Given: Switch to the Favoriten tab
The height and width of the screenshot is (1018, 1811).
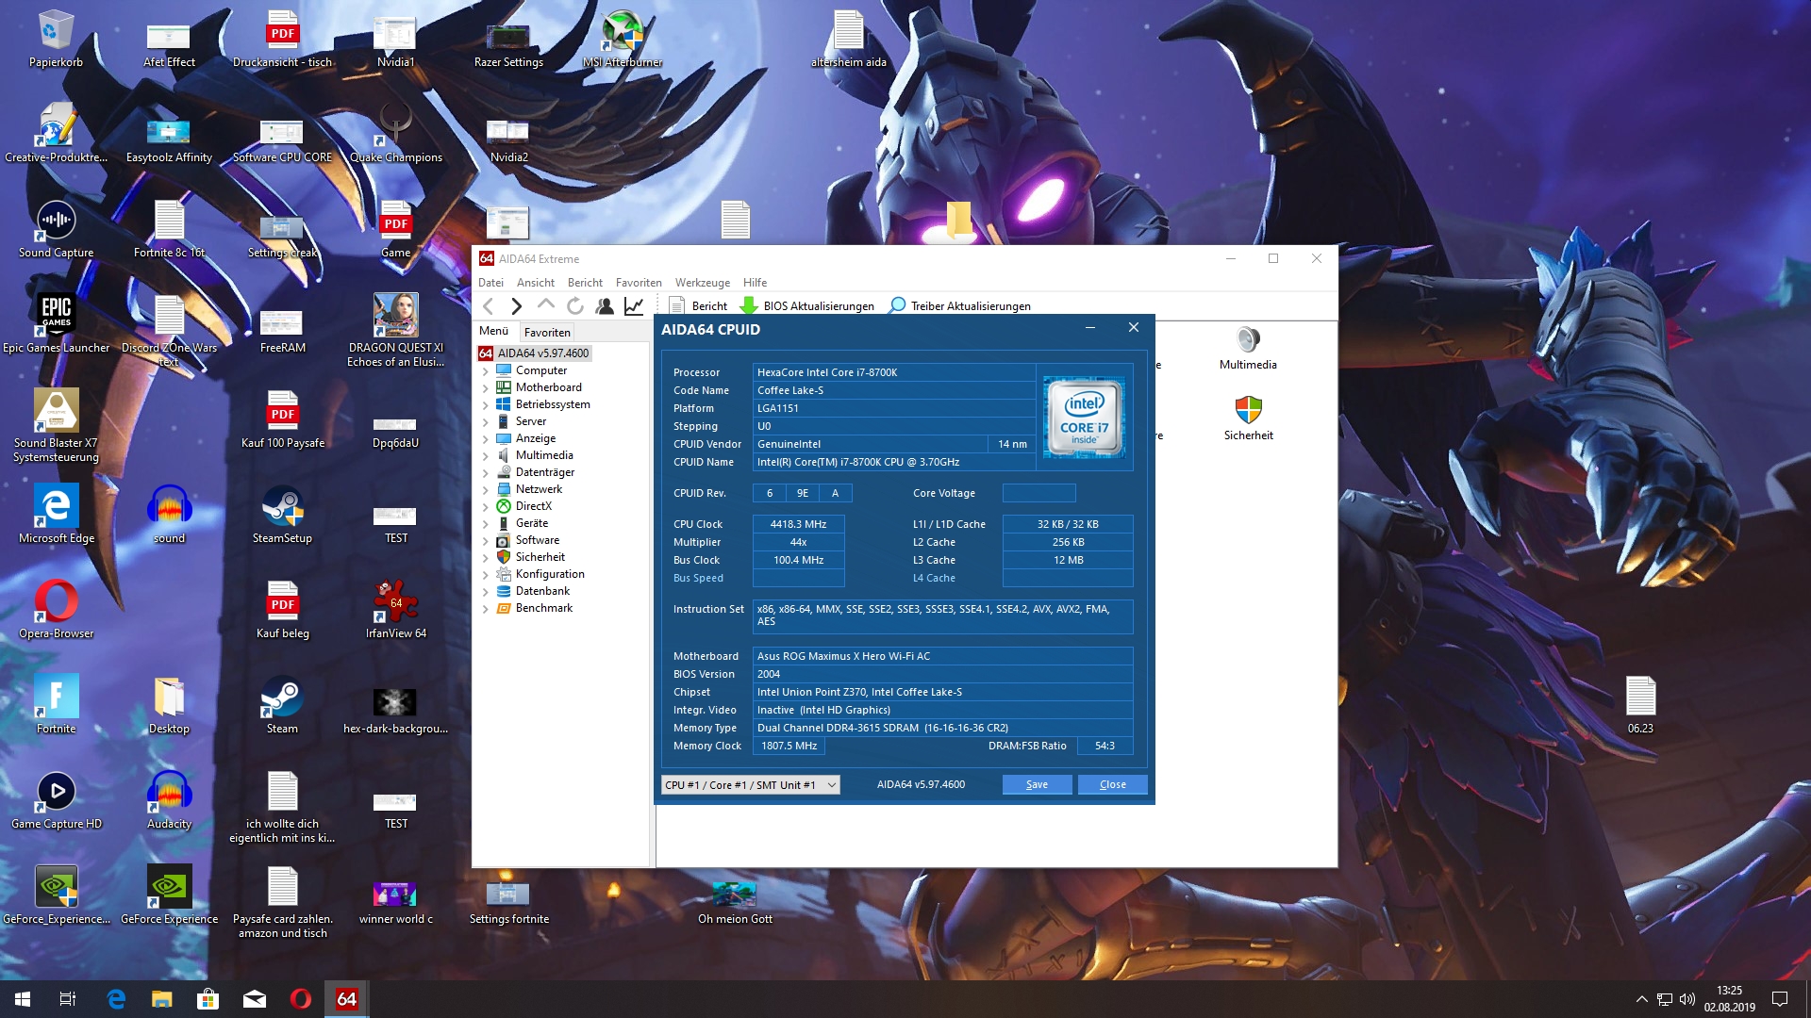Looking at the screenshot, I should click(547, 333).
